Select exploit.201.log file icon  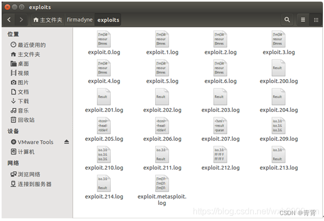(104, 97)
